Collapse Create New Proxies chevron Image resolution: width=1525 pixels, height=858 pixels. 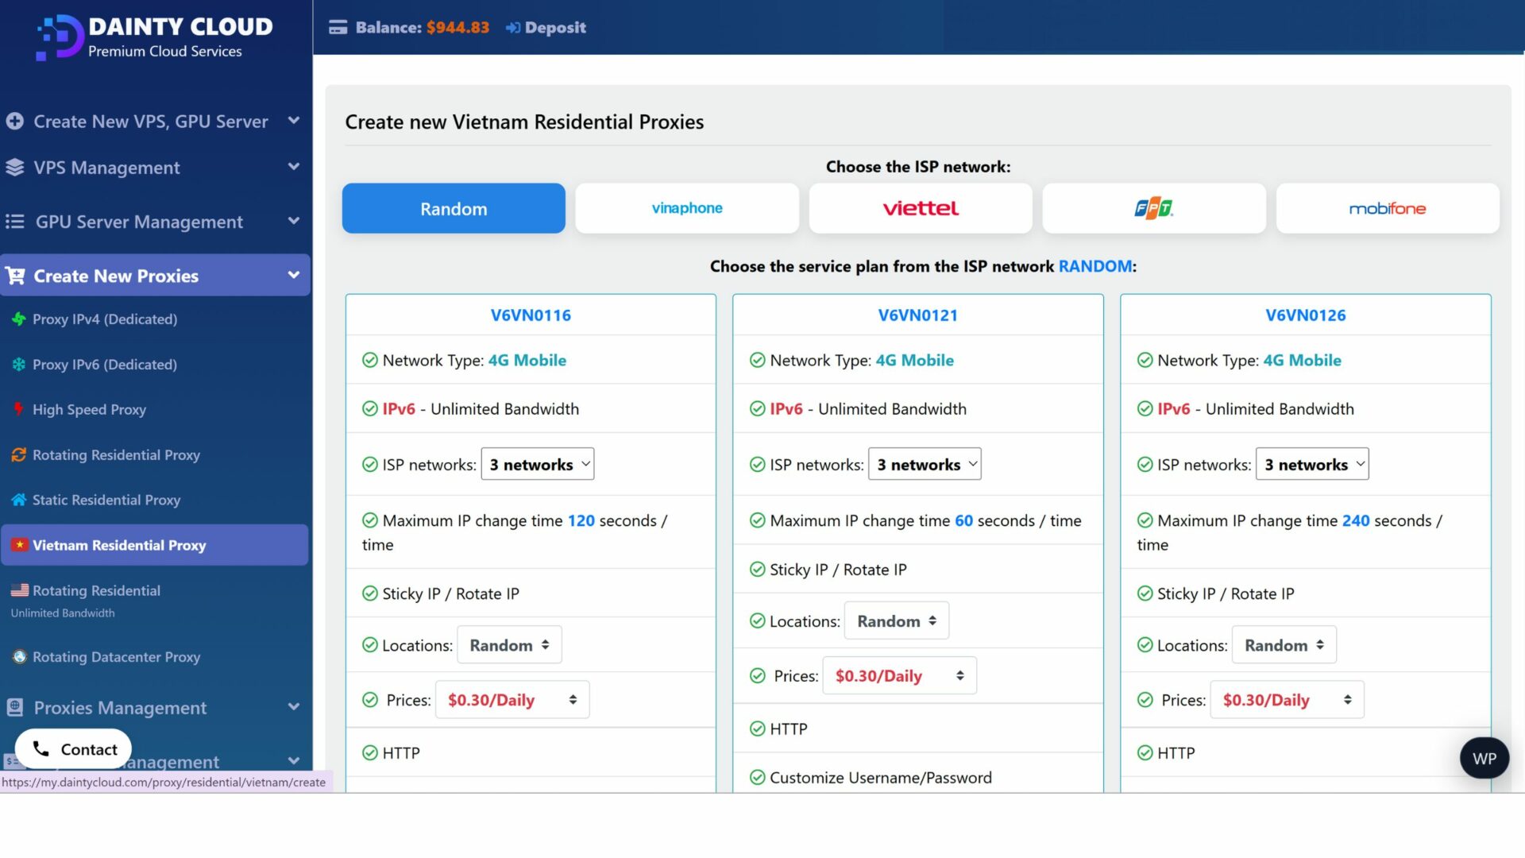[x=294, y=275]
